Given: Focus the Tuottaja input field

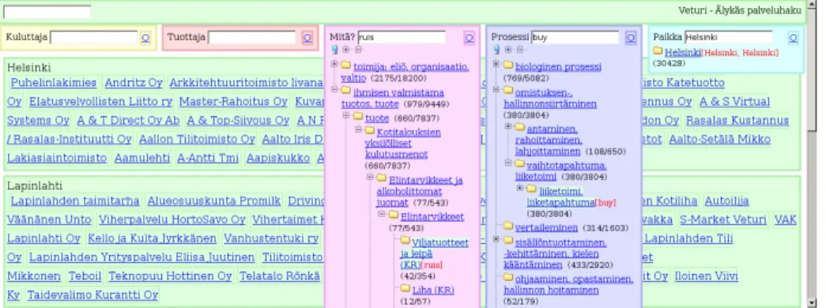Looking at the screenshot, I should click(x=252, y=37).
